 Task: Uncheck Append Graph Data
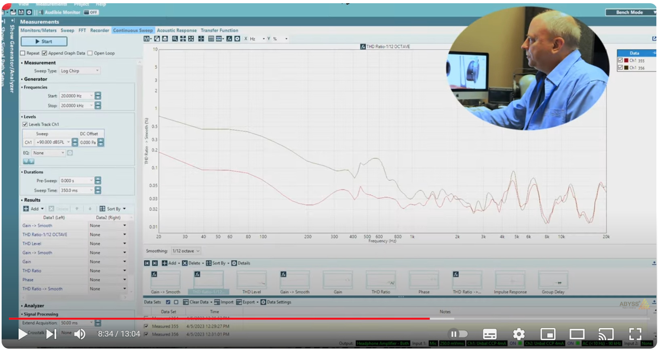pyautogui.click(x=44, y=53)
